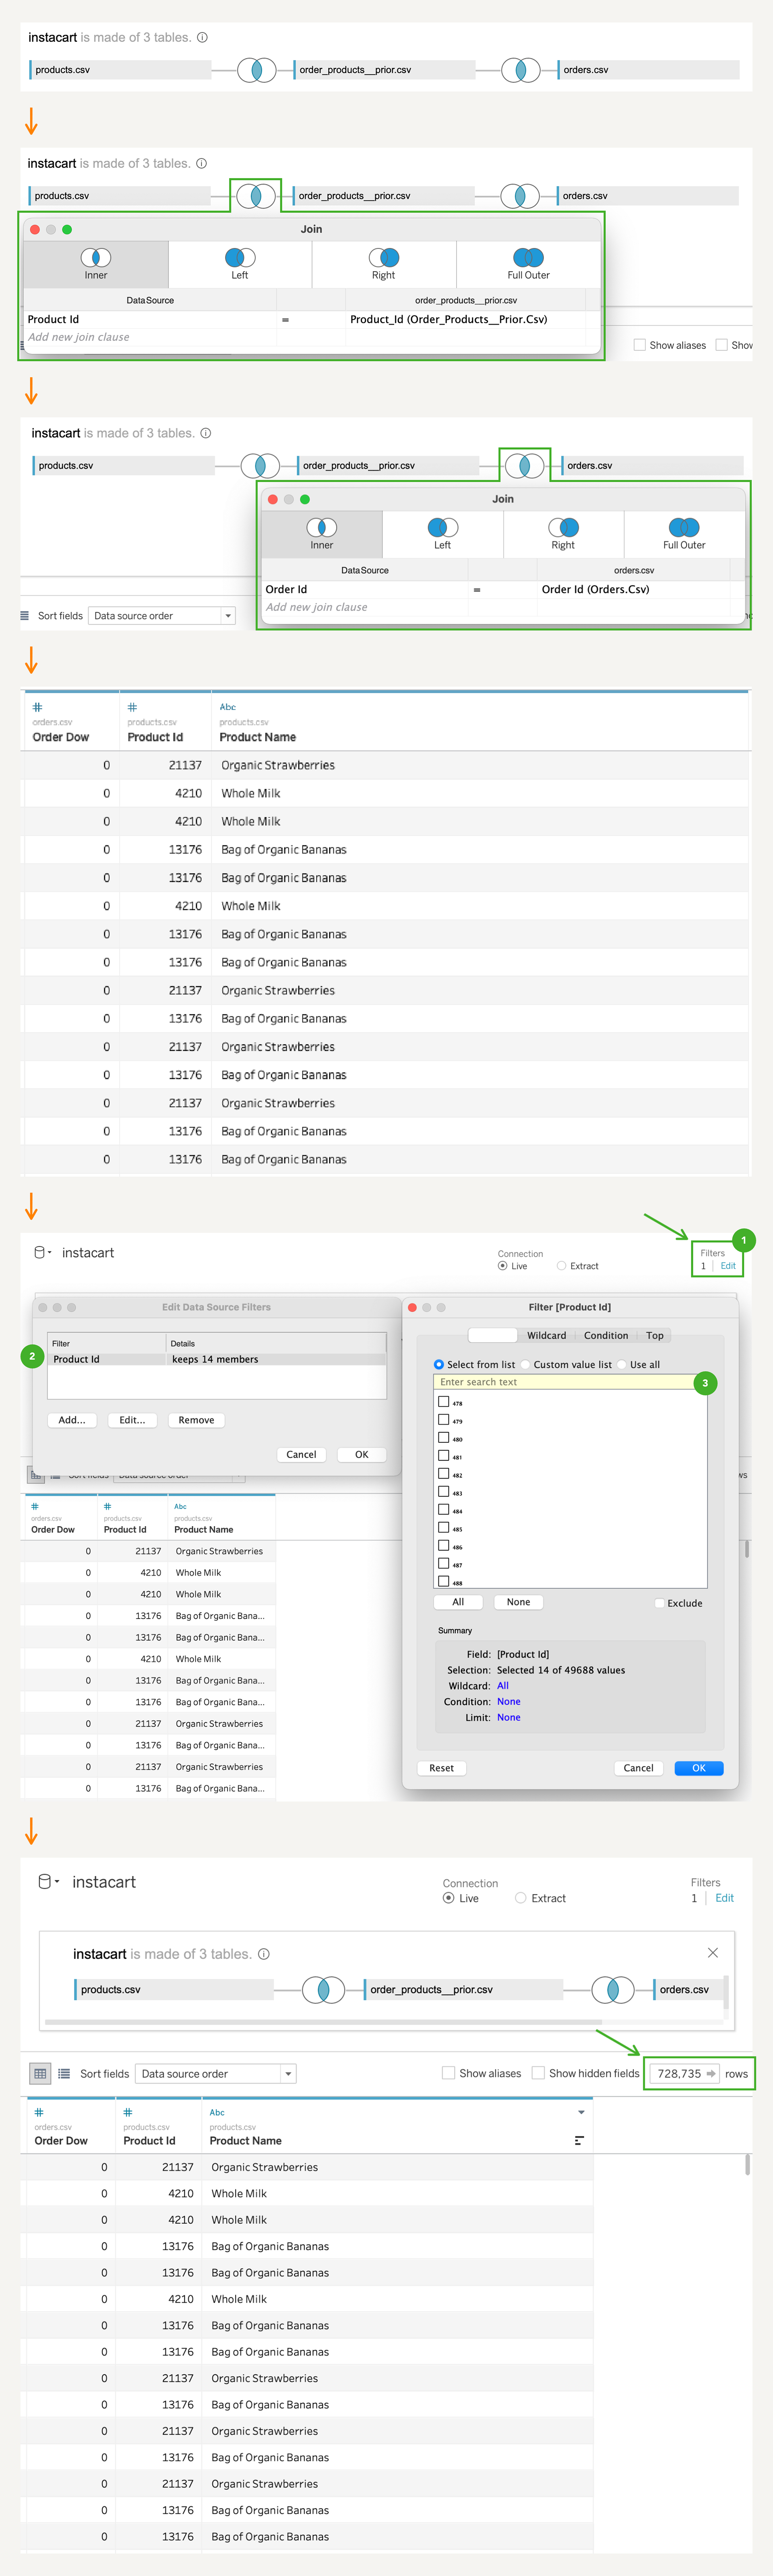Switch to list view icon beside Sort fields
Viewport: 773px width, 2576px height.
(64, 2073)
